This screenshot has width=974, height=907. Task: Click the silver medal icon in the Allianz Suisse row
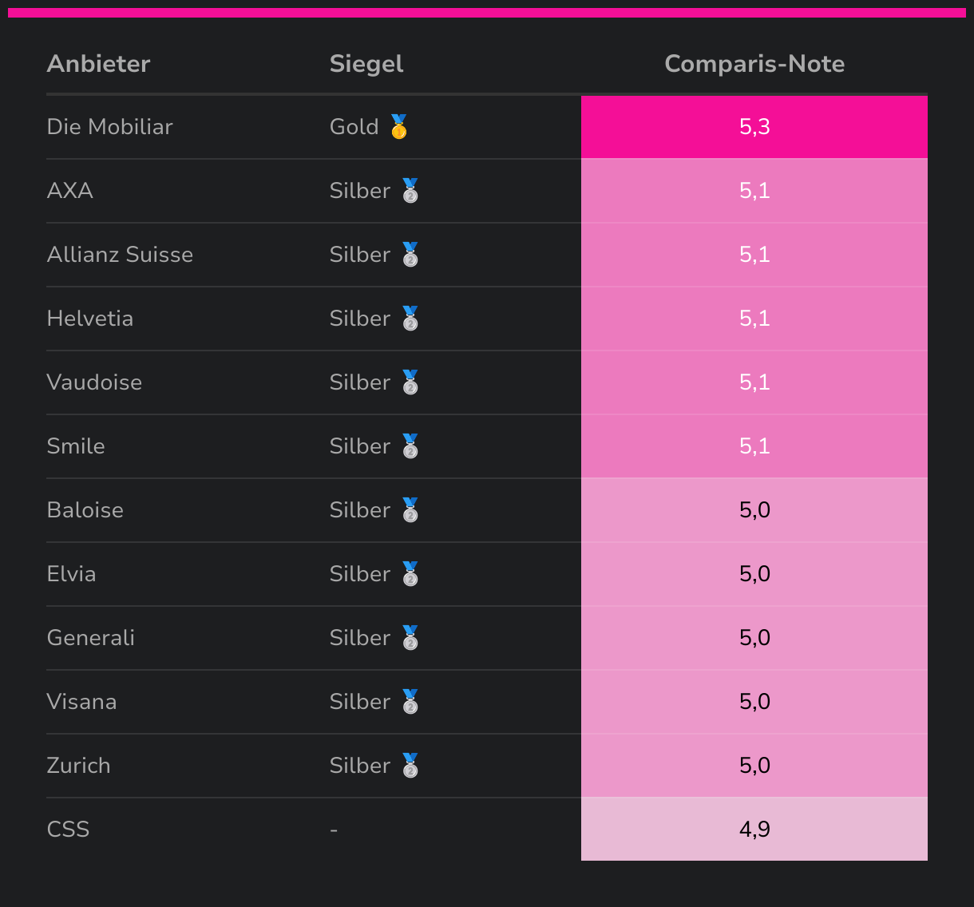[x=410, y=255]
